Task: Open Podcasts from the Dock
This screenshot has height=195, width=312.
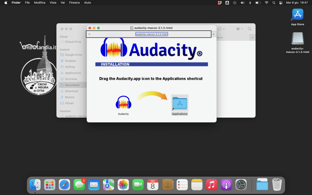Action: pyautogui.click(x=226, y=185)
